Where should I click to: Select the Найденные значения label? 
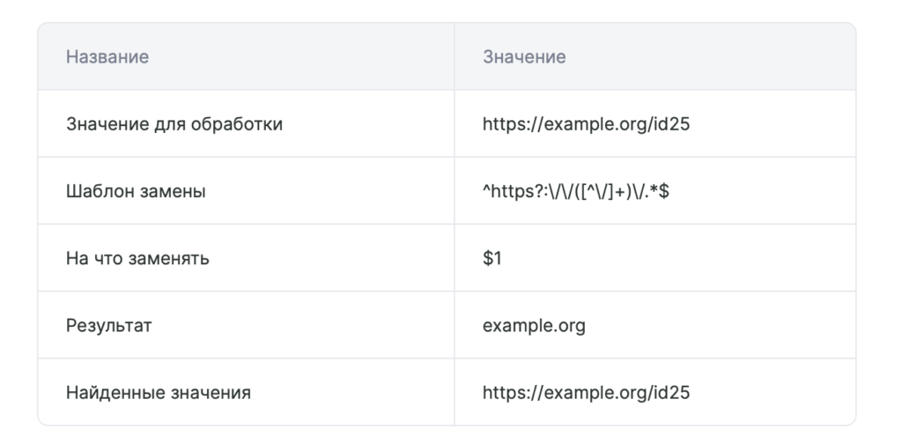click(x=159, y=394)
